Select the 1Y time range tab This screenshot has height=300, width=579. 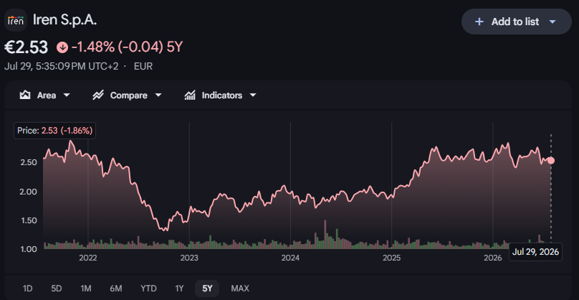(x=179, y=289)
